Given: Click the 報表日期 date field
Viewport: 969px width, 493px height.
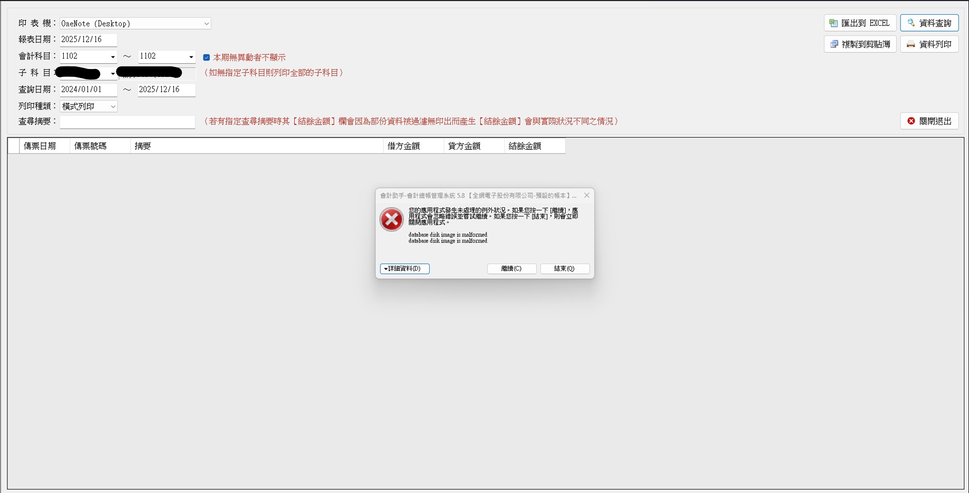Looking at the screenshot, I should pos(88,40).
